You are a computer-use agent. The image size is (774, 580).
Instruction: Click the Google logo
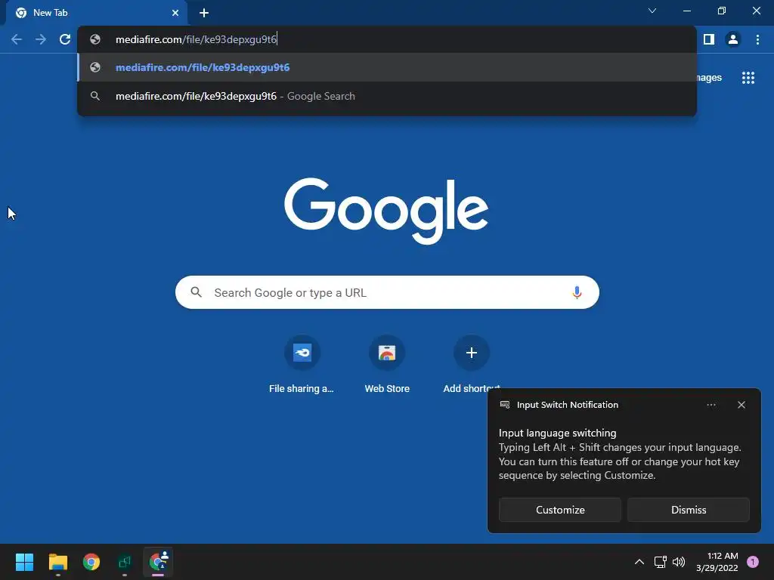pyautogui.click(x=386, y=211)
